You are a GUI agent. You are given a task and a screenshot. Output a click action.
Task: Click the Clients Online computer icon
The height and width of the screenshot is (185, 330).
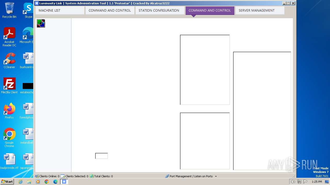point(37,176)
